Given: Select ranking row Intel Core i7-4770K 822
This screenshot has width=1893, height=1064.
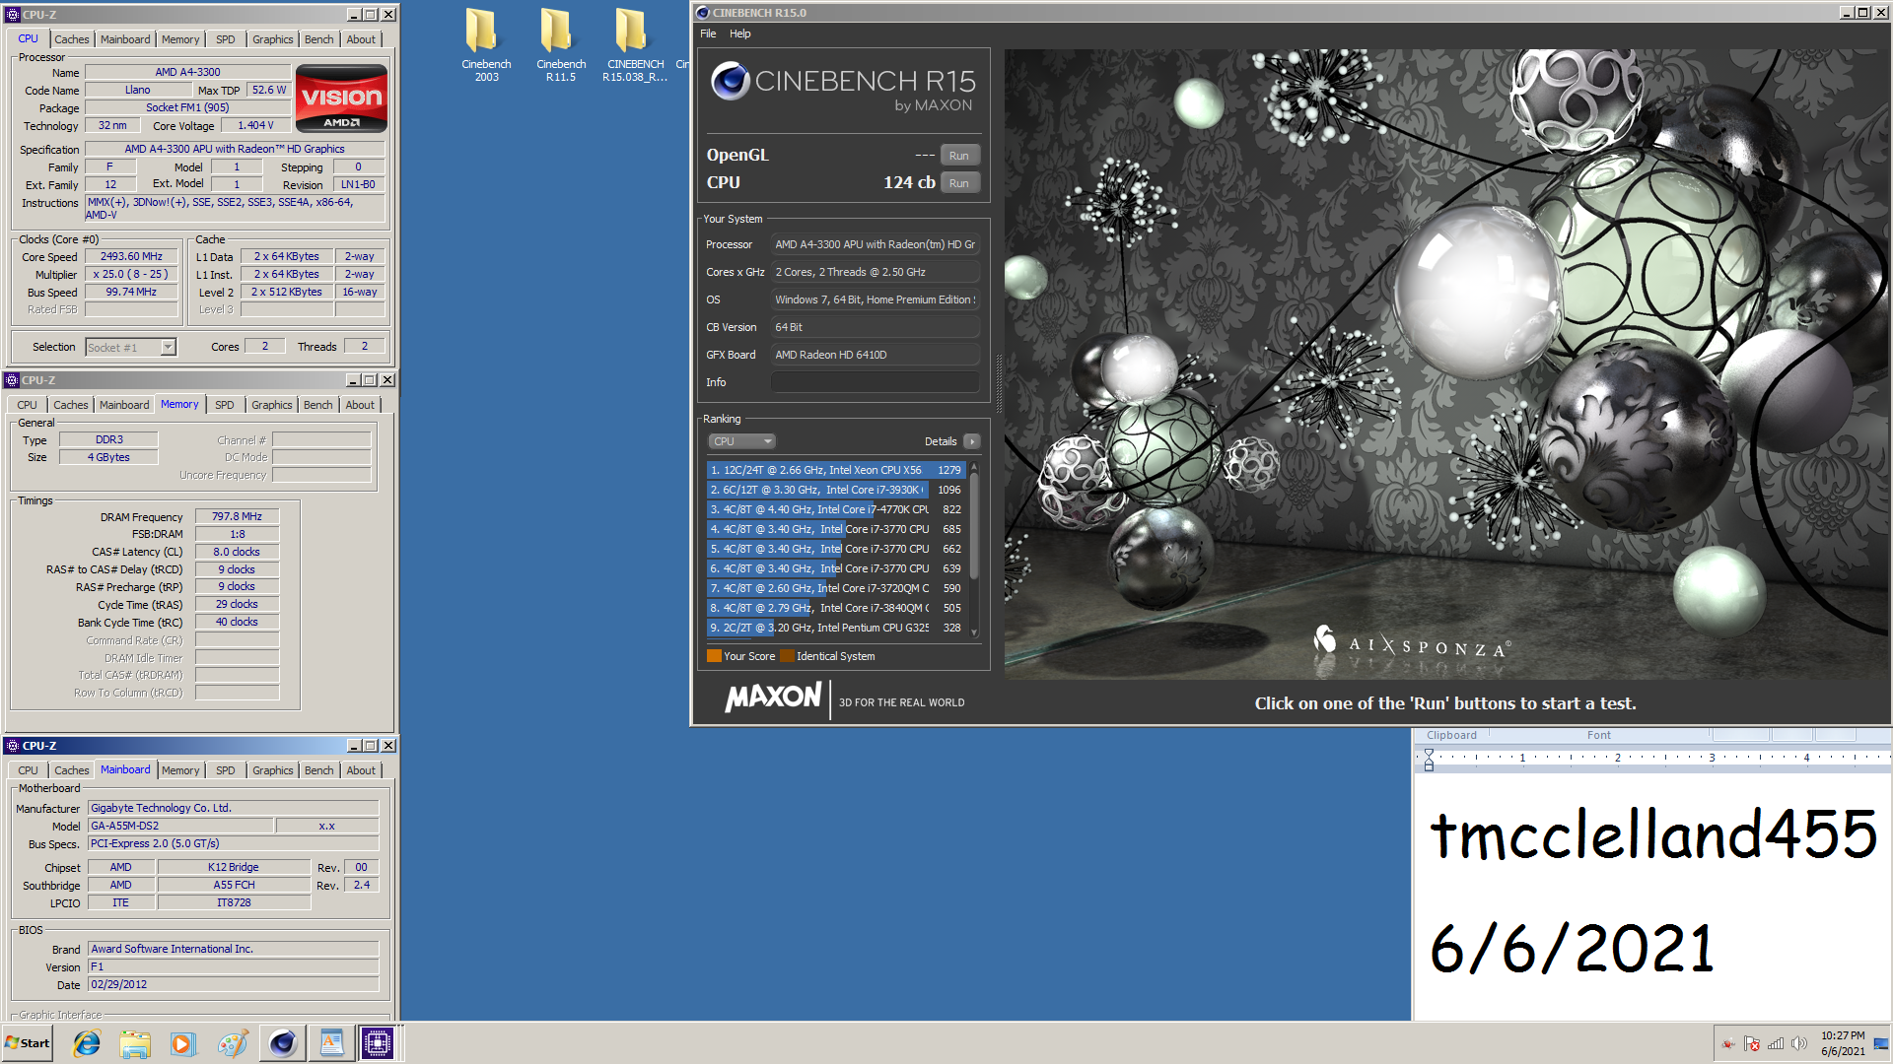Looking at the screenshot, I should 835,509.
